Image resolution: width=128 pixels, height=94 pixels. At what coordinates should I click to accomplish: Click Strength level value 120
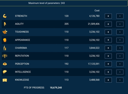(67, 16)
